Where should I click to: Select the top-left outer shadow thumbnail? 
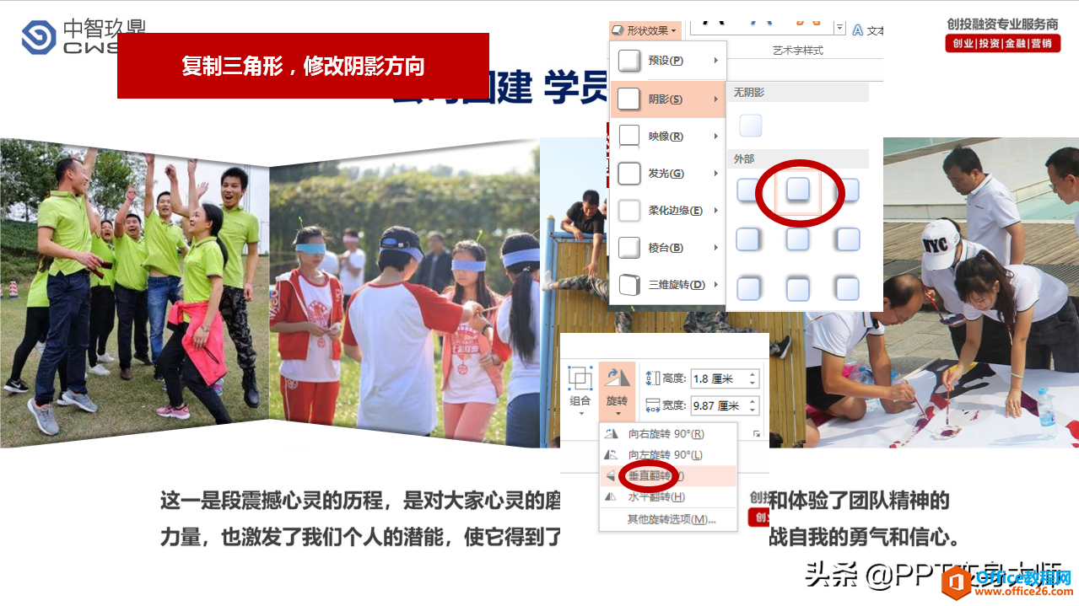tap(747, 191)
